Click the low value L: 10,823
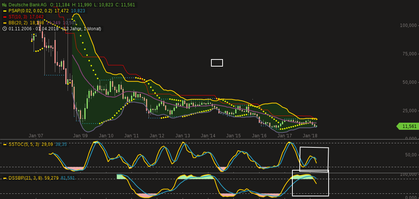This screenshot has width=419, height=199. click(x=104, y=5)
